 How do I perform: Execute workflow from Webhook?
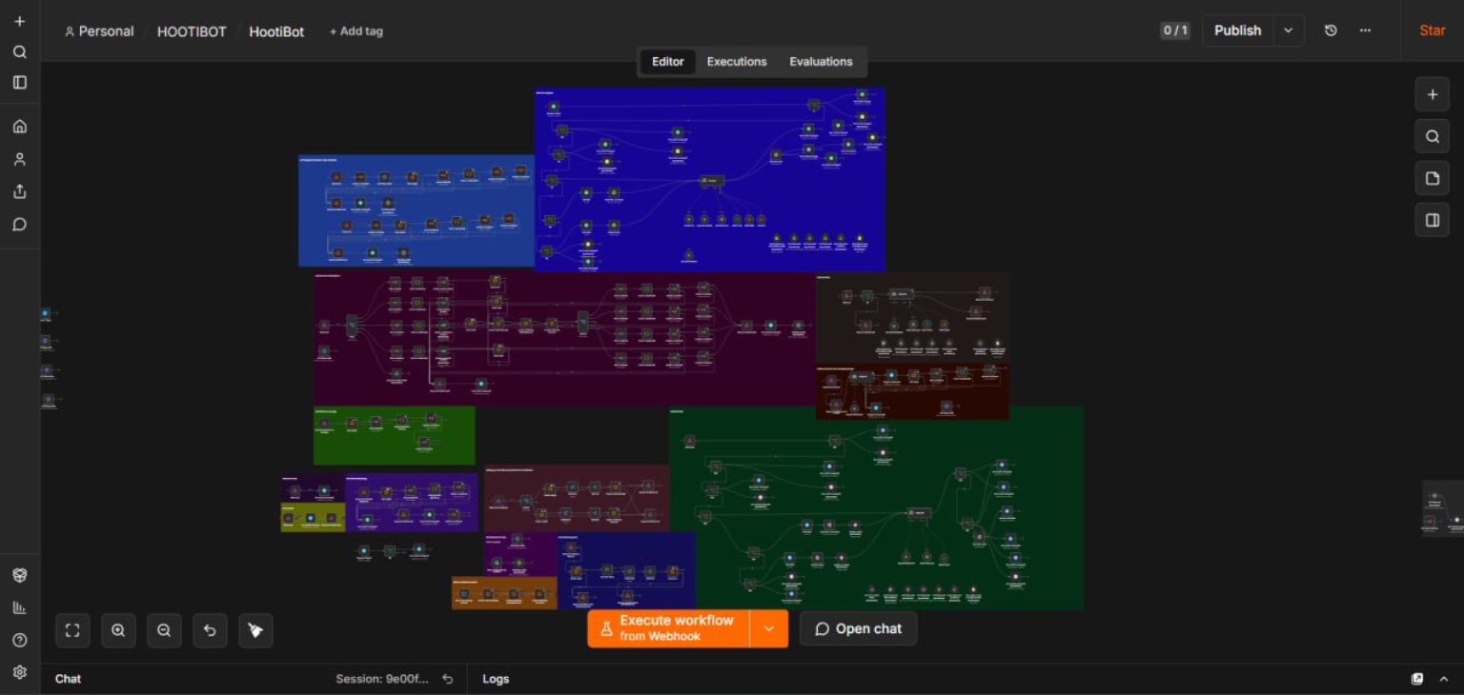(x=668, y=628)
